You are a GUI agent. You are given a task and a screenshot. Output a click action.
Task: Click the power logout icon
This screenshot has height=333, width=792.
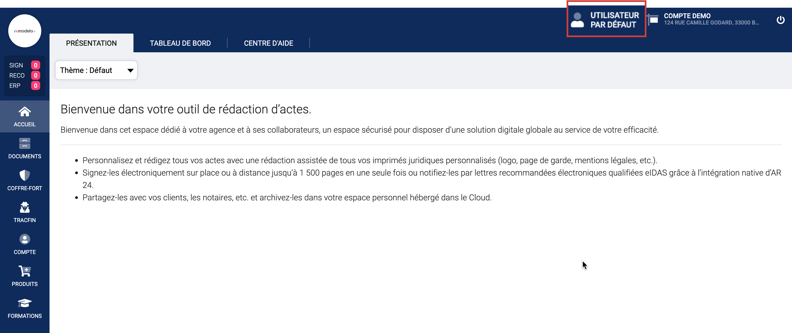pos(780,20)
